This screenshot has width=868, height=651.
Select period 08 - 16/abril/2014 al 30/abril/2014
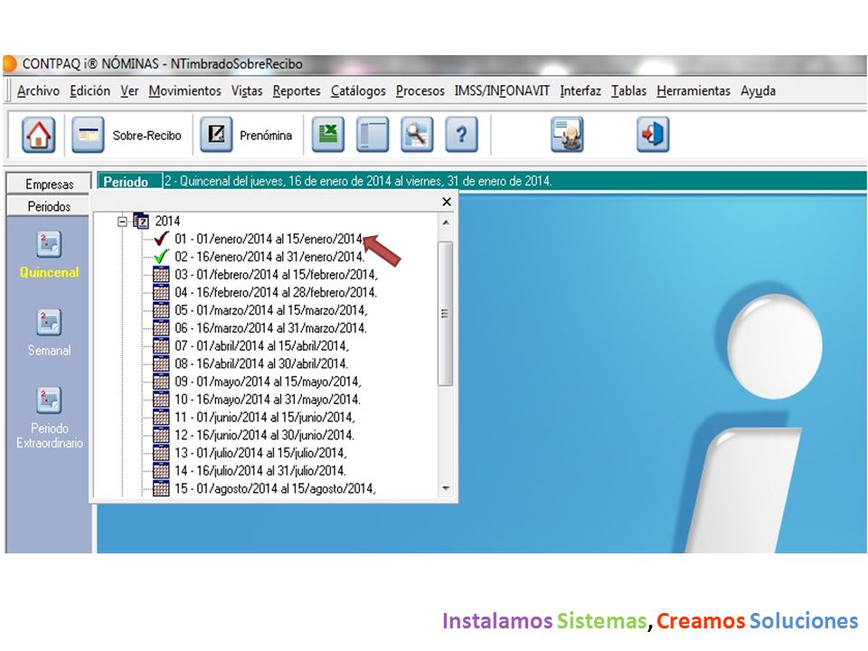point(261,363)
